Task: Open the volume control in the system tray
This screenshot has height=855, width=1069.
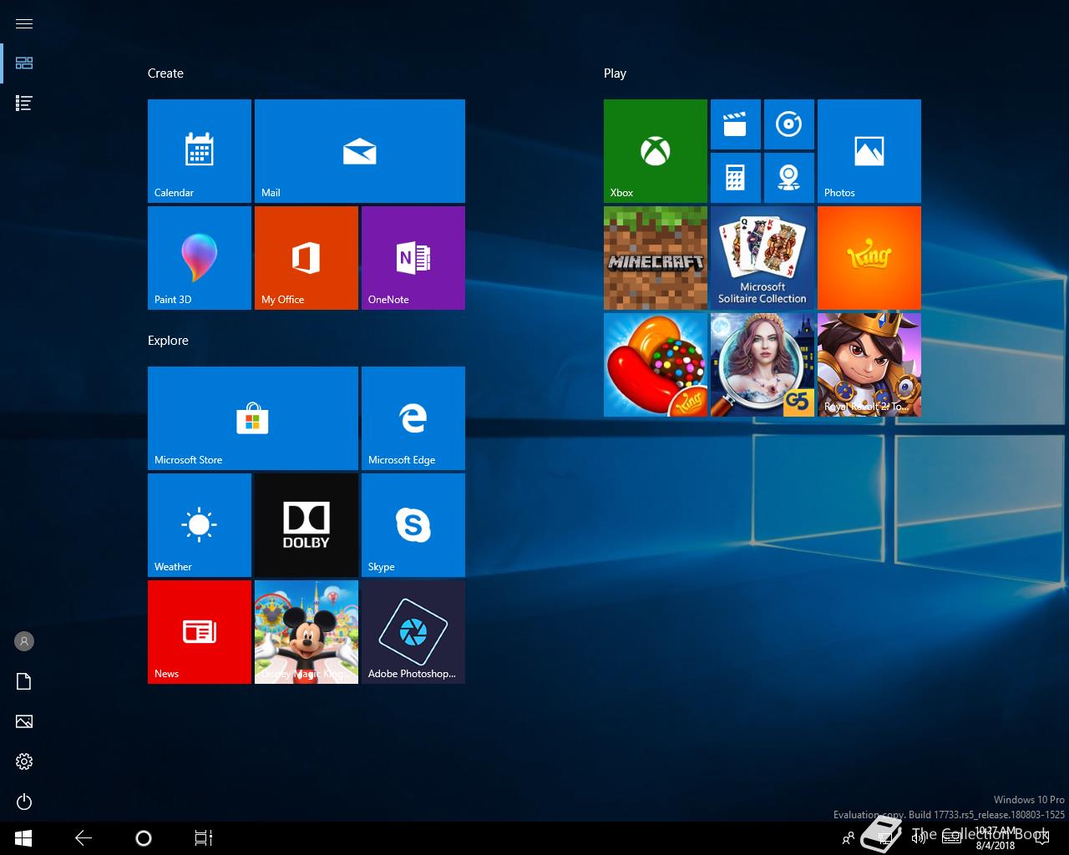Action: pos(918,838)
